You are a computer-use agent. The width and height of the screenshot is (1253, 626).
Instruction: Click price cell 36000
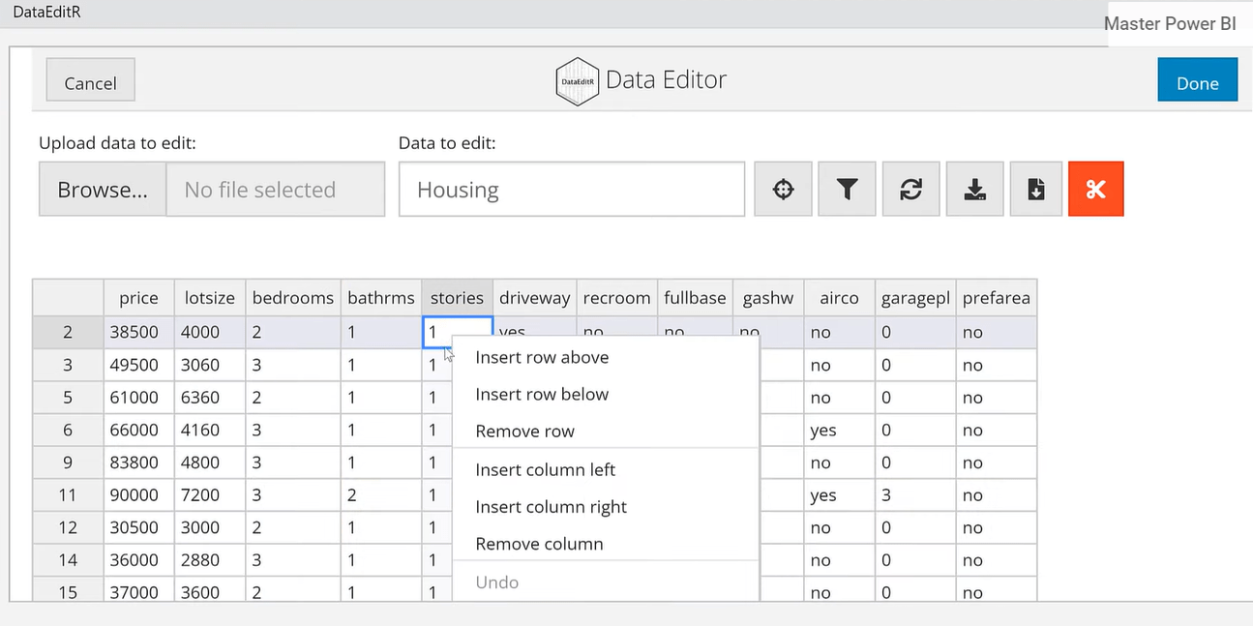[138, 560]
